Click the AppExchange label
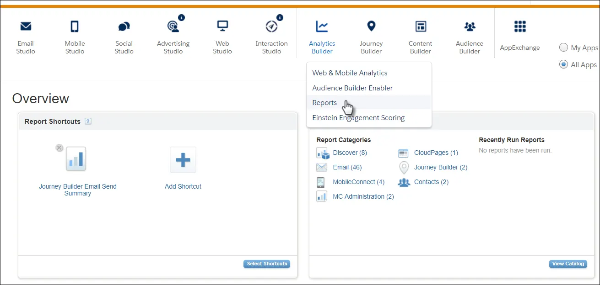Image resolution: width=600 pixels, height=285 pixels. coord(520,47)
